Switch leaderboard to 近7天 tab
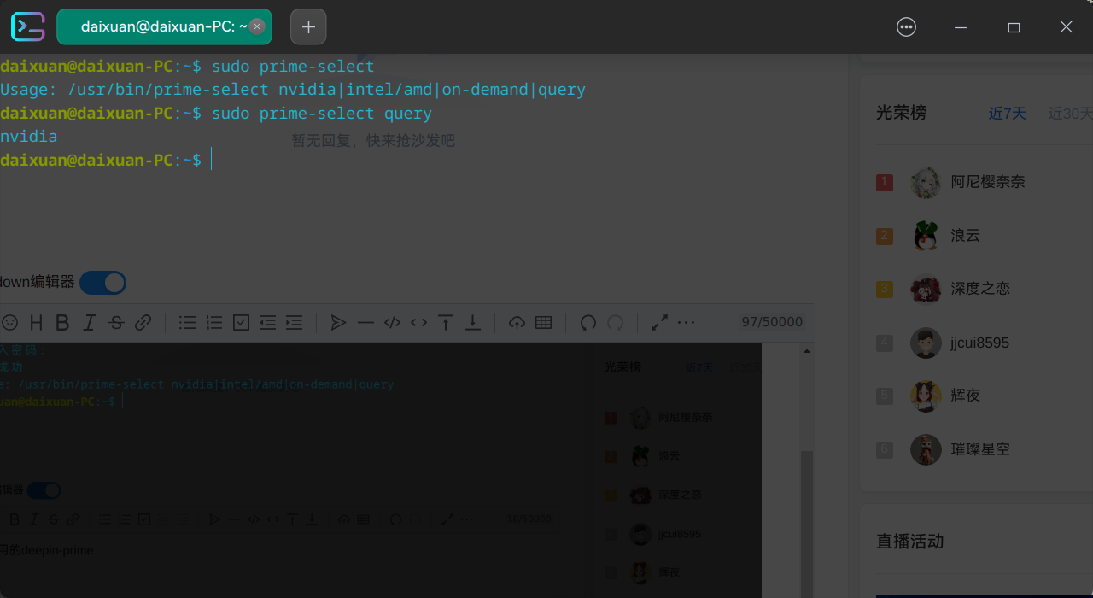Viewport: 1093px width, 598px height. (1008, 113)
